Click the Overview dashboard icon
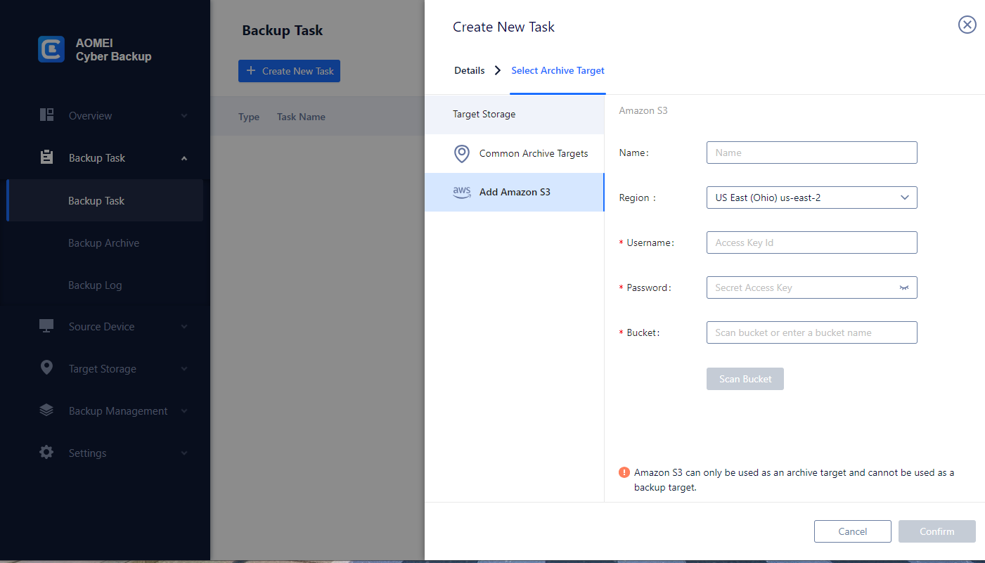Image resolution: width=985 pixels, height=563 pixels. 47,115
